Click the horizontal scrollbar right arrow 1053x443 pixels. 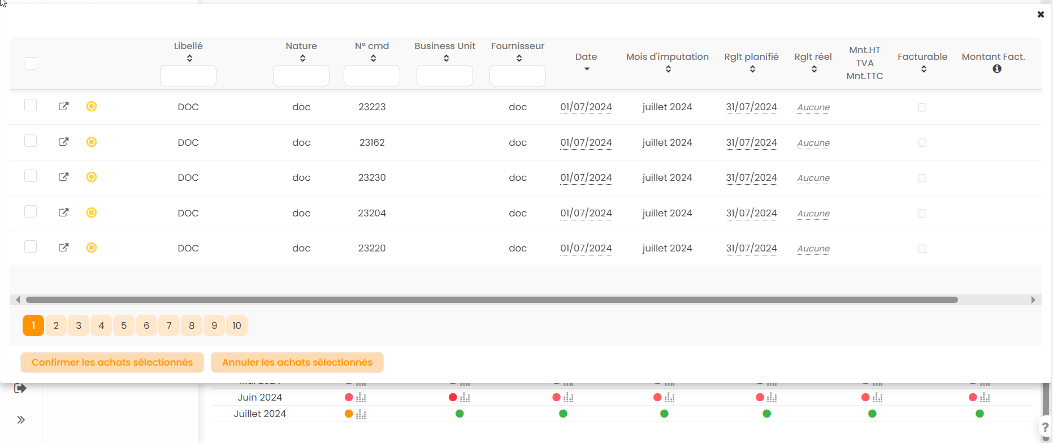pos(1033,300)
